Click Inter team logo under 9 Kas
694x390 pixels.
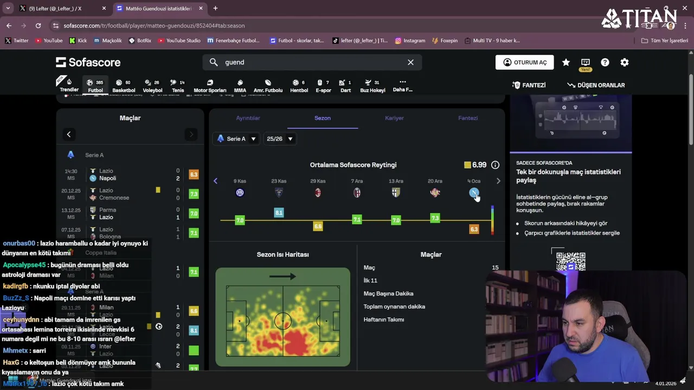tap(240, 193)
